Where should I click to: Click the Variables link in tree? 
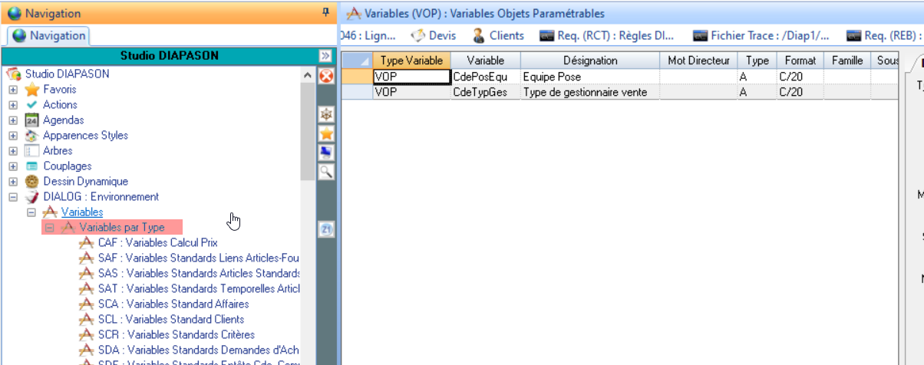point(82,212)
